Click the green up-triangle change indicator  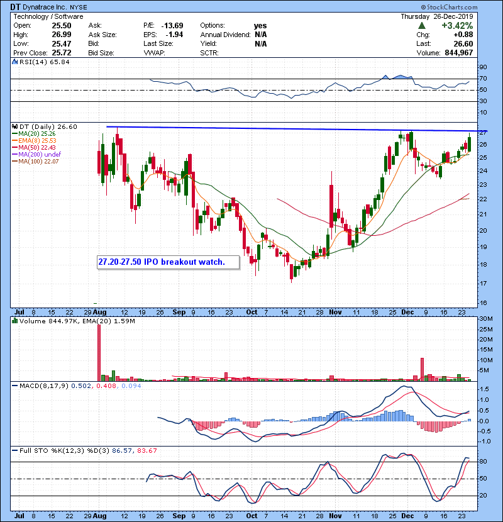(421, 26)
